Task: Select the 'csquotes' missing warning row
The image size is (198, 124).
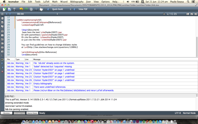Action: tap(101, 66)
